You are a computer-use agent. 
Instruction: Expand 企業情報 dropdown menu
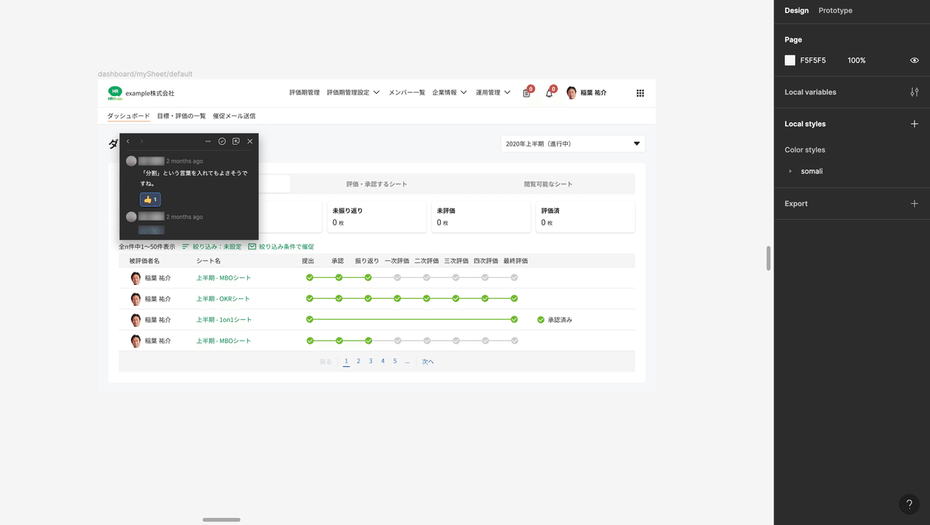[449, 93]
